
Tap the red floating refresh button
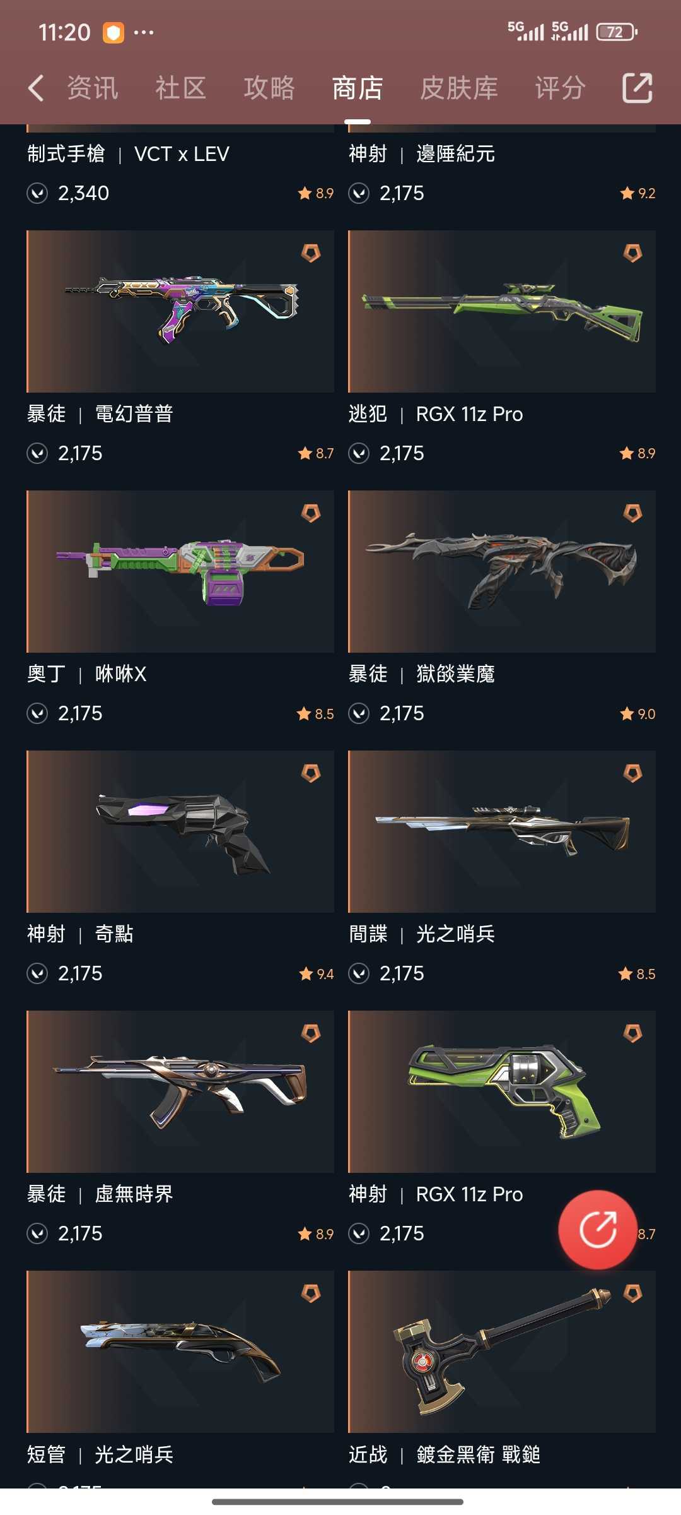[598, 1229]
